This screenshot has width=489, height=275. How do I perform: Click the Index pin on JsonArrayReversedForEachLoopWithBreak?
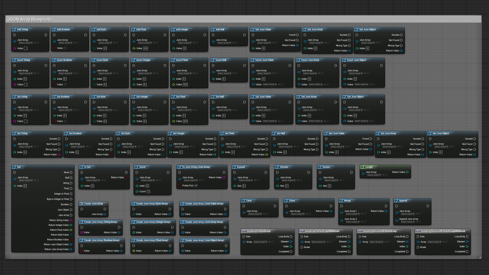pyautogui.click(x=467, y=246)
